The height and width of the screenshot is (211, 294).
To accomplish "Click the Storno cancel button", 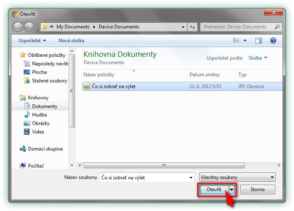I will click(258, 189).
